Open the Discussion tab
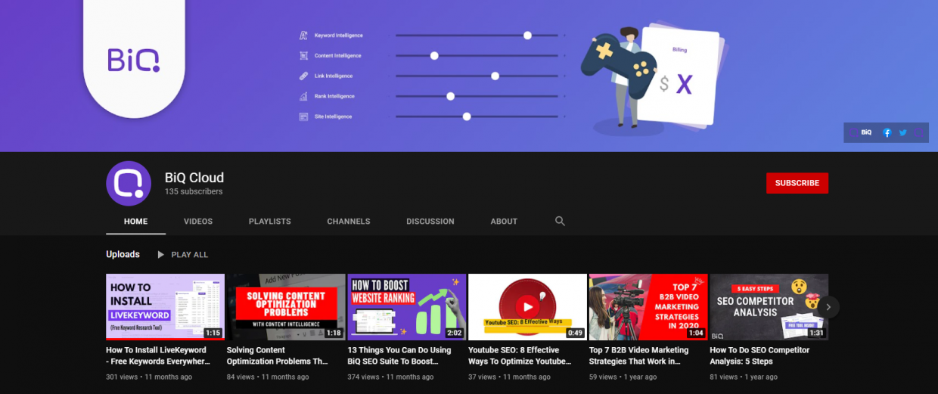Viewport: 938px width, 394px height. click(430, 222)
